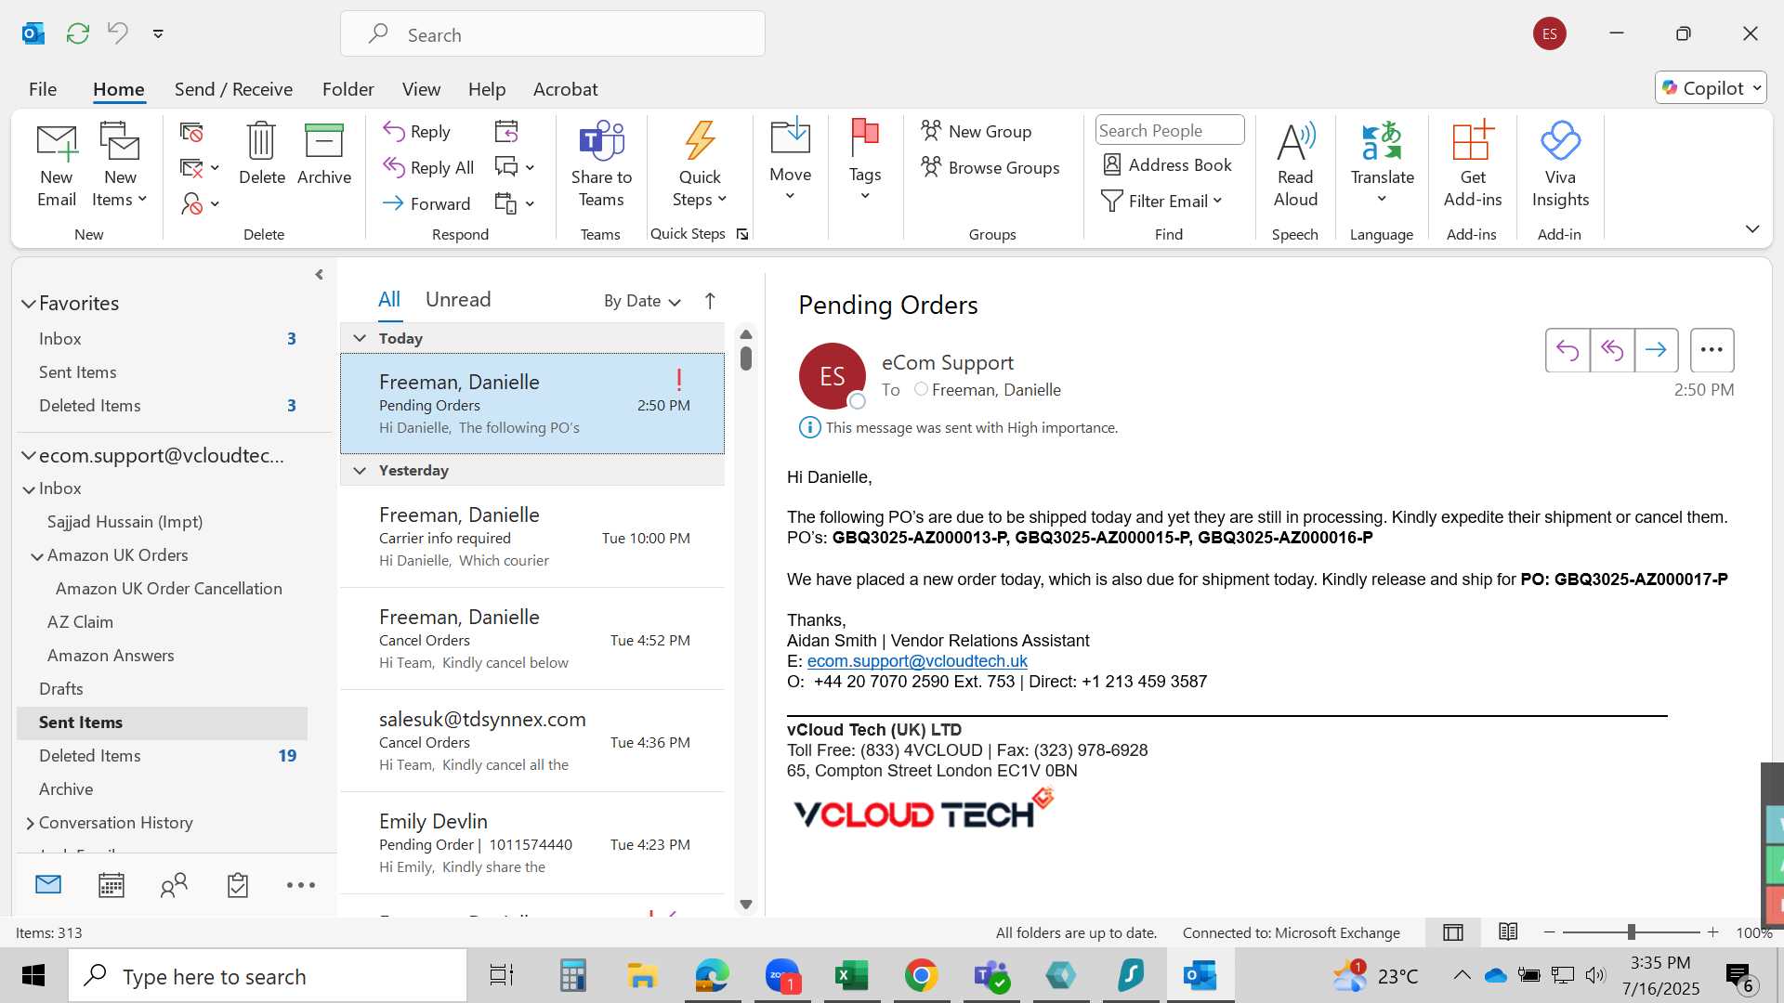Collapse the Yesterday group in message list
The width and height of the screenshot is (1784, 1003).
[x=360, y=470]
